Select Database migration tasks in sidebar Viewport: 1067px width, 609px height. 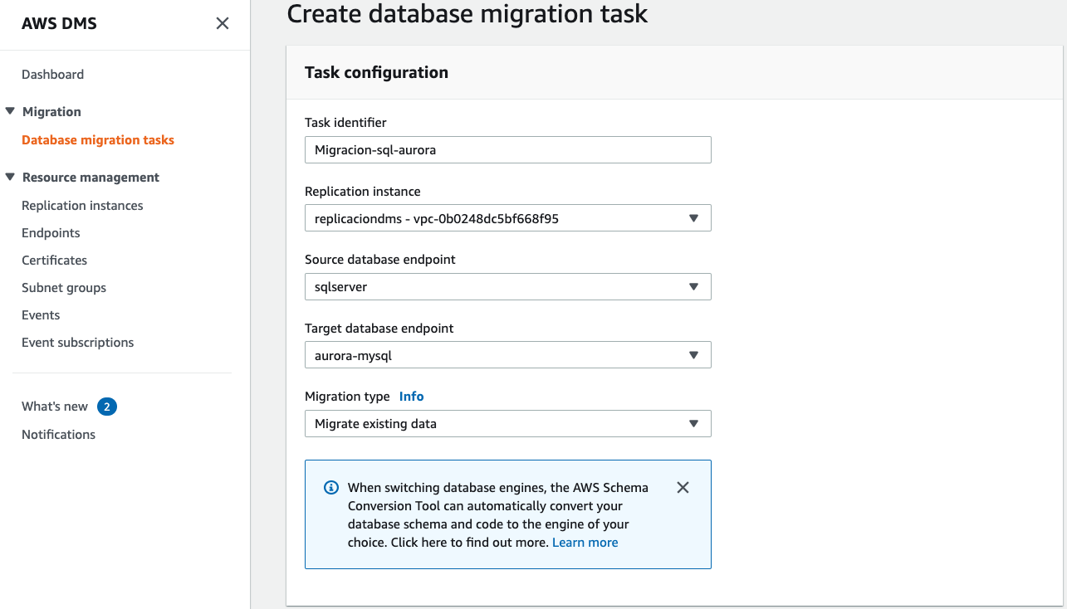coord(98,140)
